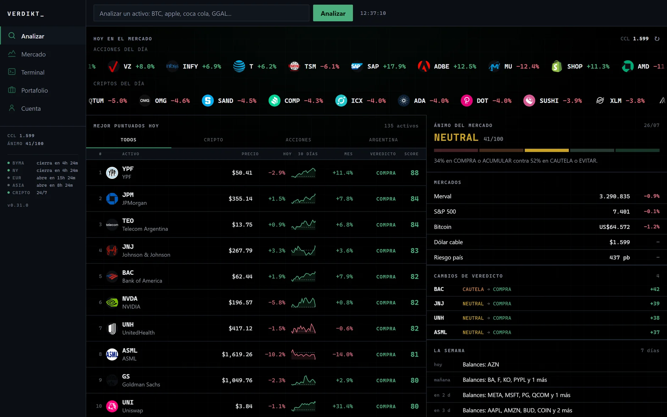Click the OMG crypto logo

pos(145,101)
